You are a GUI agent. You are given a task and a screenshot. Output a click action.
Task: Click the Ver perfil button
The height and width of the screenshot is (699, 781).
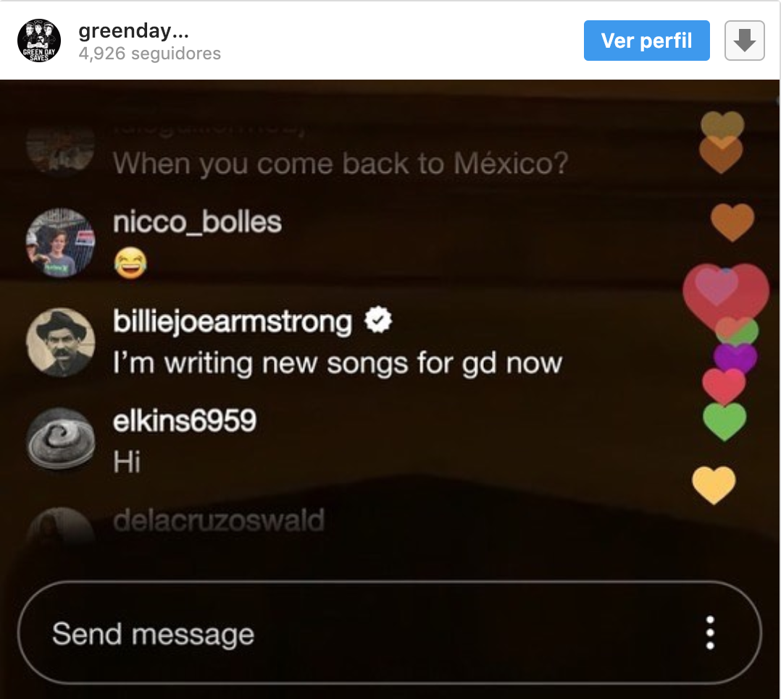[646, 41]
